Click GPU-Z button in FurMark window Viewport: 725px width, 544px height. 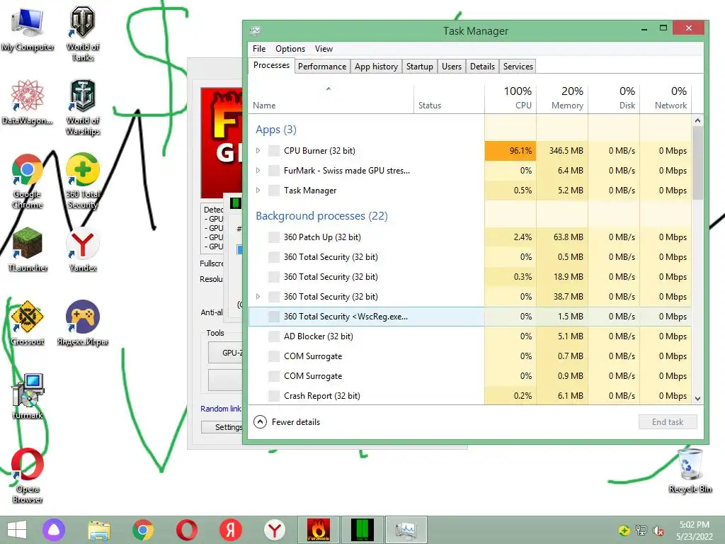pyautogui.click(x=226, y=353)
